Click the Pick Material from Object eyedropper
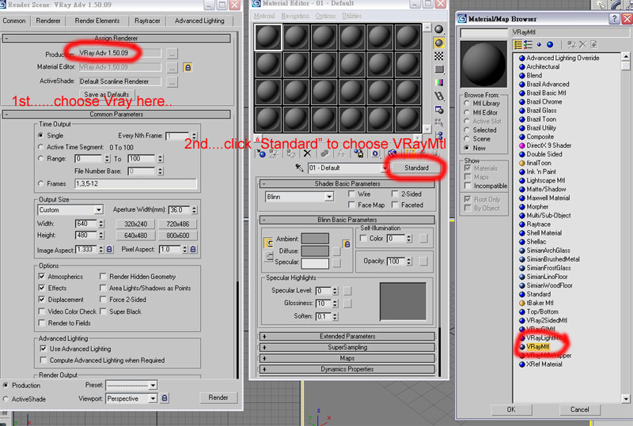Image resolution: width=633 pixels, height=426 pixels. 299,168
